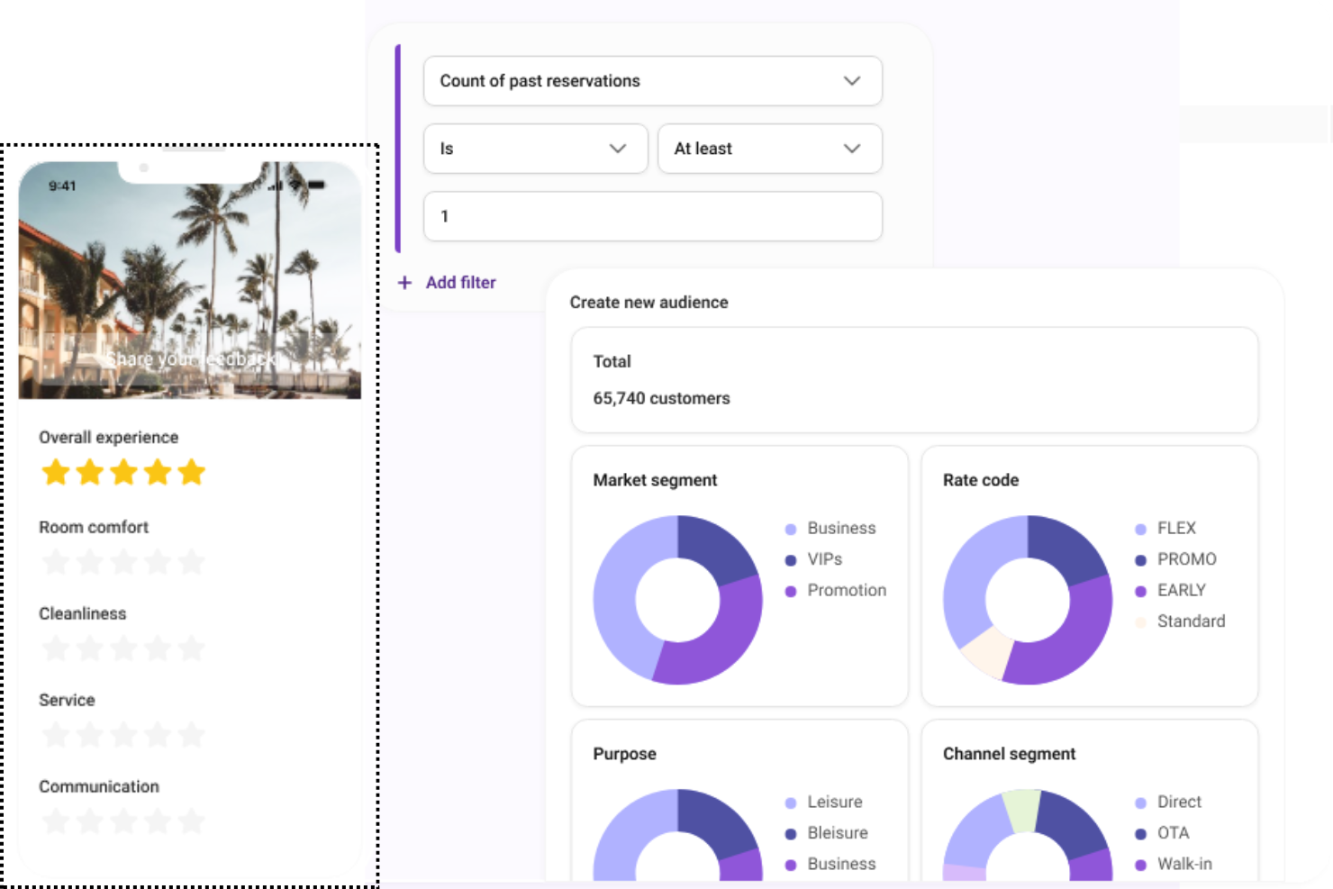Rate Service five stars
Viewport: 1333px width, 889px height.
(191, 735)
